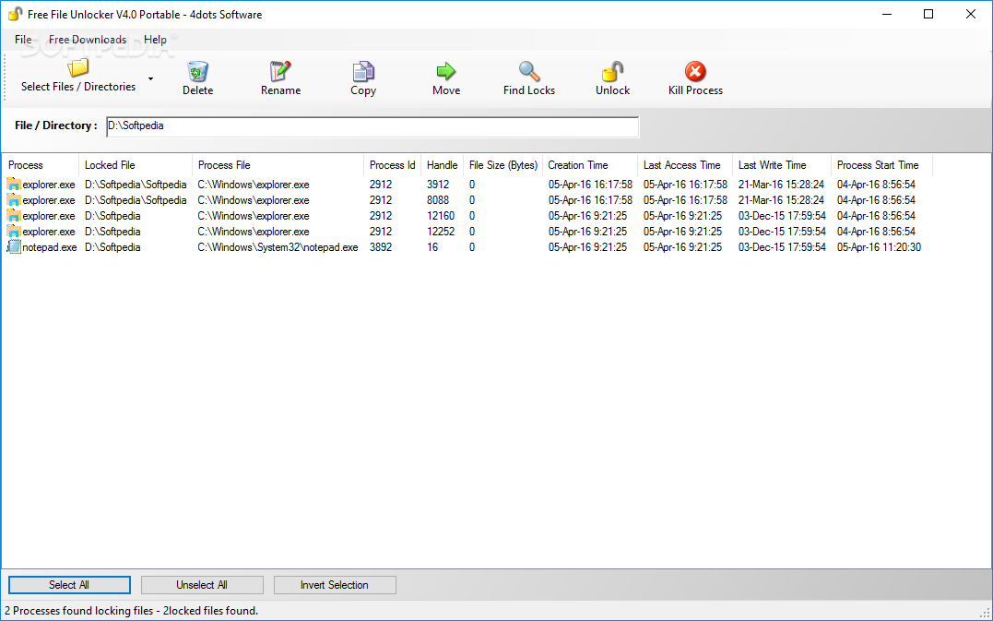This screenshot has height=621, width=993.
Task: Open the File menu
Action: 23,40
